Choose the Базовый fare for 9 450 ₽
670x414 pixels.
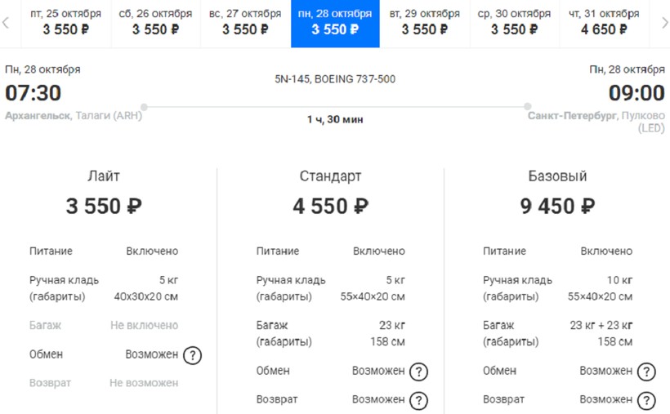click(x=557, y=207)
